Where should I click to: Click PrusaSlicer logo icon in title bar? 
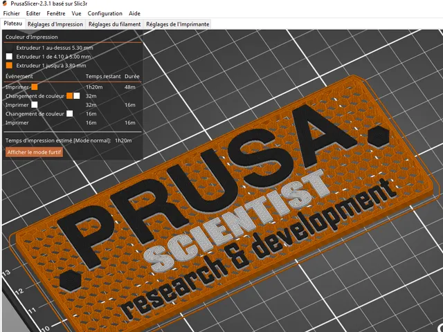point(5,3)
